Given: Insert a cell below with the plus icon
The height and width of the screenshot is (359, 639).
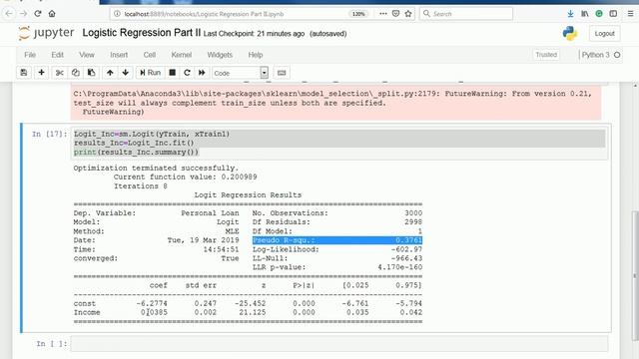Looking at the screenshot, I should pos(41,73).
